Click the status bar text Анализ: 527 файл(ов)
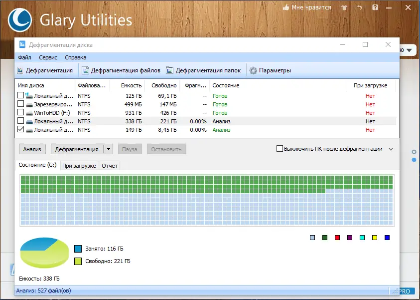Screen dimensions: 420x300 pyautogui.click(x=44, y=291)
